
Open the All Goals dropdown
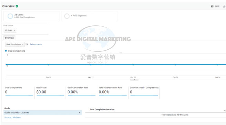tap(10, 30)
